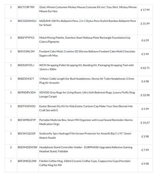Select the £ 33.98 price

(x=145, y=95)
